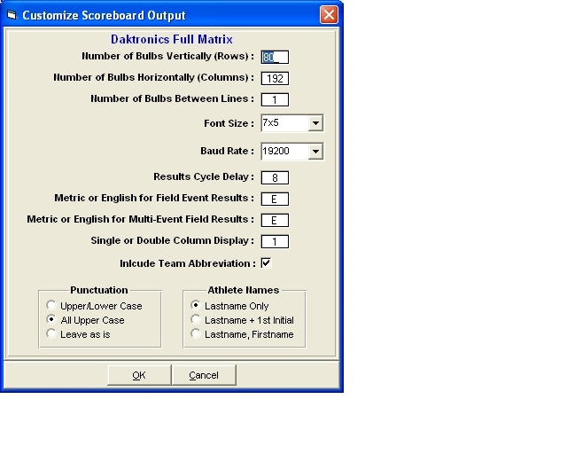
Task: Click the Customize Scoreboard Output title text
Action: [x=105, y=16]
